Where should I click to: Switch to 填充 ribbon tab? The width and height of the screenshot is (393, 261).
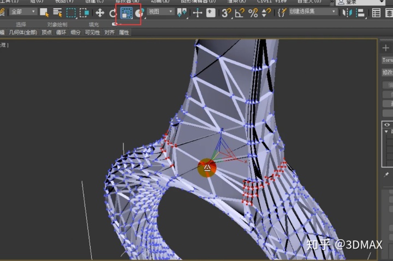point(94,25)
